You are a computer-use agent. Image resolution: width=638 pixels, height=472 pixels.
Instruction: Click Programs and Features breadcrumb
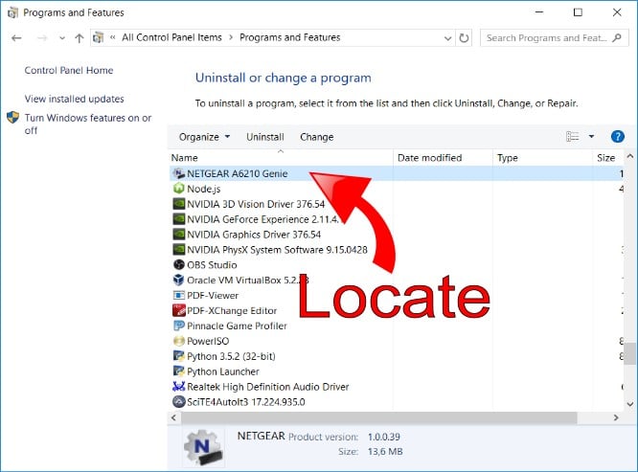289,37
